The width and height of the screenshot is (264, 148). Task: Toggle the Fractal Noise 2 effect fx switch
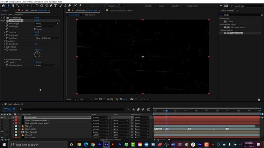5,21
